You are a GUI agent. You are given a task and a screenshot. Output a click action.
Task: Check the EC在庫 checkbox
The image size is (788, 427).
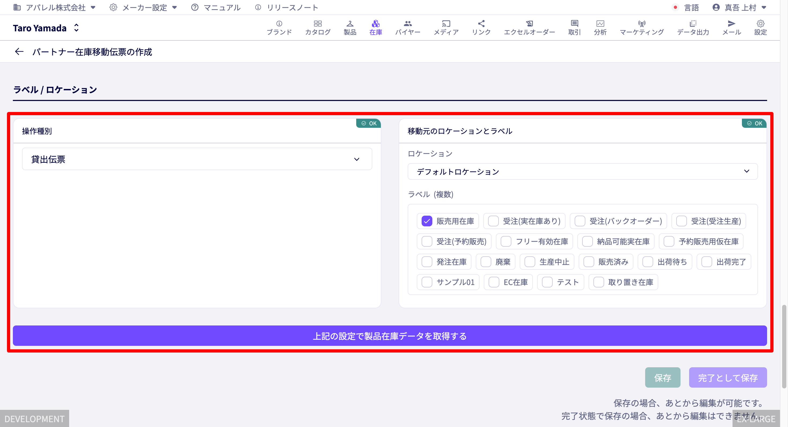pyautogui.click(x=494, y=282)
